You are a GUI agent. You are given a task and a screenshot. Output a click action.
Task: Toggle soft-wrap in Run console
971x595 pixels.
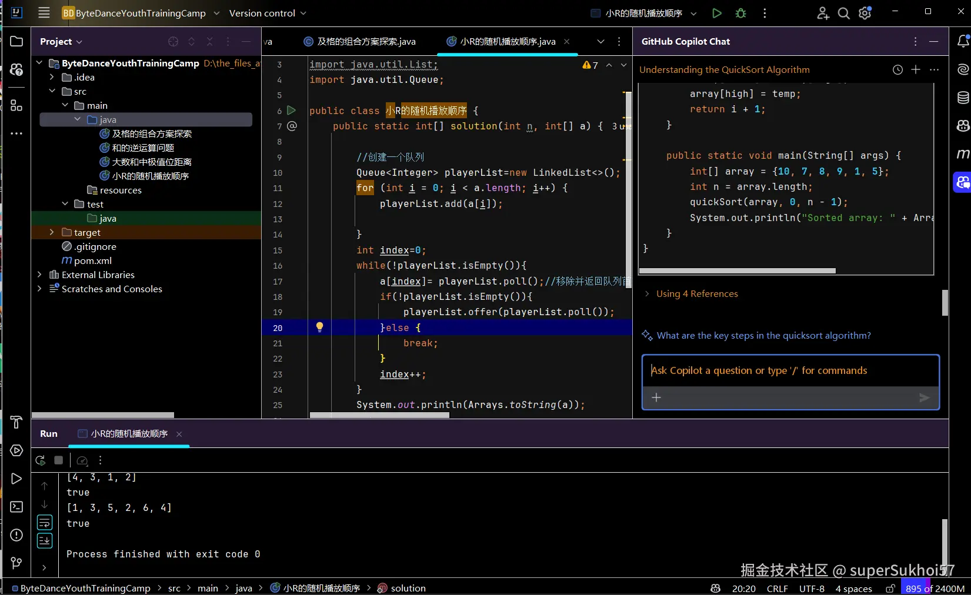(x=45, y=522)
